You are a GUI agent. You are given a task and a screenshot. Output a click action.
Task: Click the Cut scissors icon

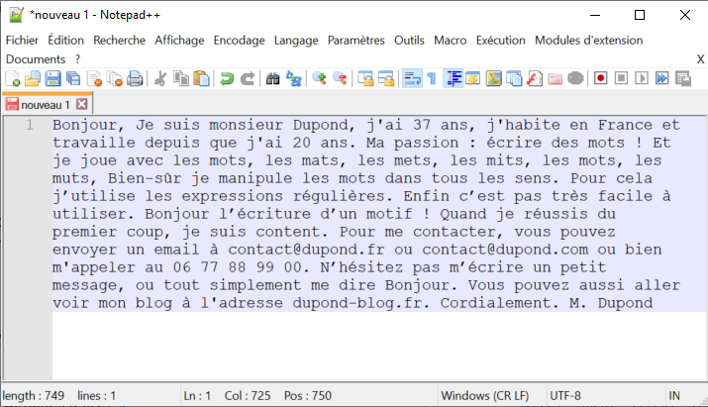pos(161,78)
